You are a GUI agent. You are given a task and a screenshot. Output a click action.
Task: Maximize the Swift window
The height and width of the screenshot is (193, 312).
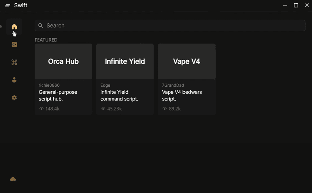[x=296, y=5]
